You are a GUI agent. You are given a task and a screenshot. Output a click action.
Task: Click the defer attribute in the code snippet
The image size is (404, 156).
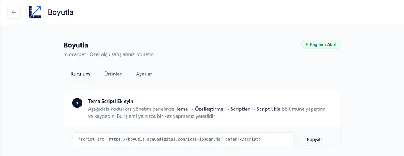tap(230, 139)
